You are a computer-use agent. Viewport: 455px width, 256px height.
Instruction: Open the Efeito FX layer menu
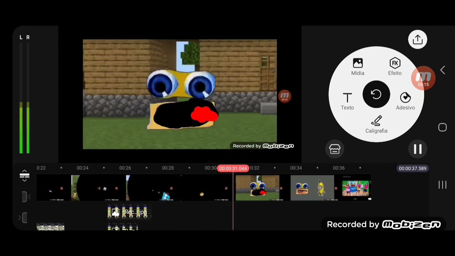click(x=395, y=67)
